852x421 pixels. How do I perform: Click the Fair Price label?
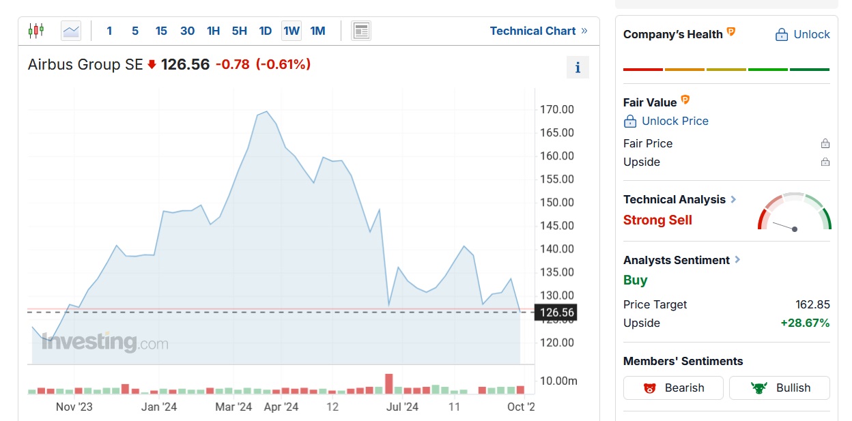[x=648, y=143]
